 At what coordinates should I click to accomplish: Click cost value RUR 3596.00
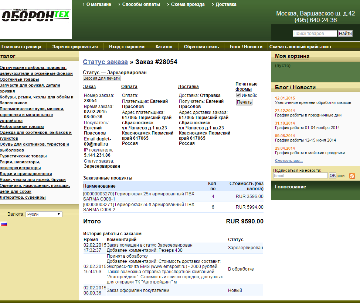(x=249, y=196)
